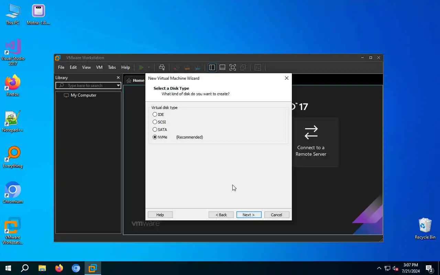Click the Back button in wizard
Screen dimensions: 440x275
pyautogui.click(x=221, y=215)
